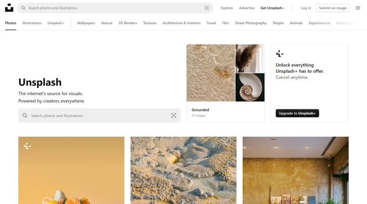Open the 3D Renders category
This screenshot has height=204, width=367.
pos(128,23)
